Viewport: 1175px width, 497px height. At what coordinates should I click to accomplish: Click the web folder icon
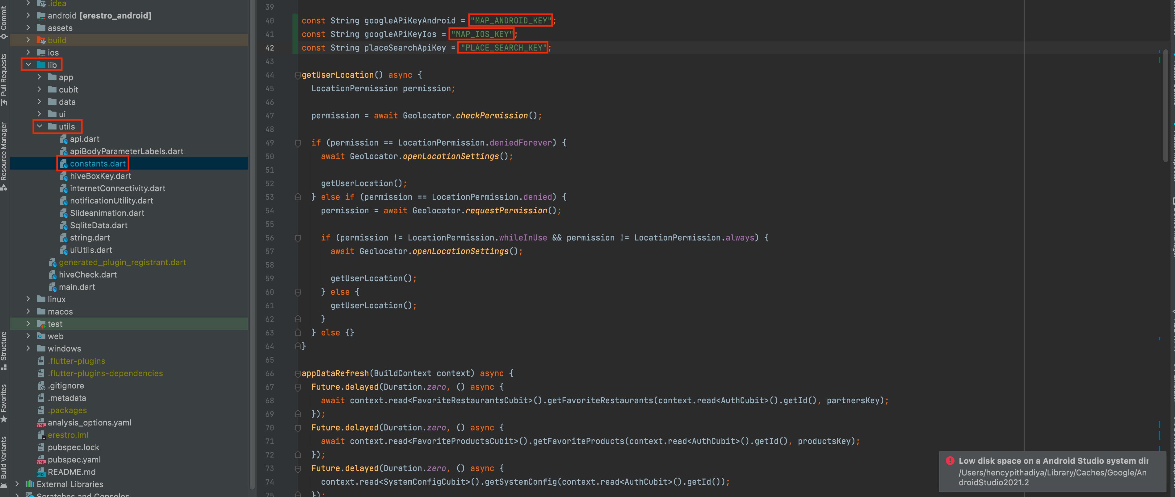pyautogui.click(x=41, y=336)
